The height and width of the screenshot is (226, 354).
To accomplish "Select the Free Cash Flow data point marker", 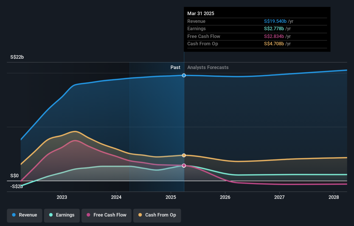I will point(184,166).
